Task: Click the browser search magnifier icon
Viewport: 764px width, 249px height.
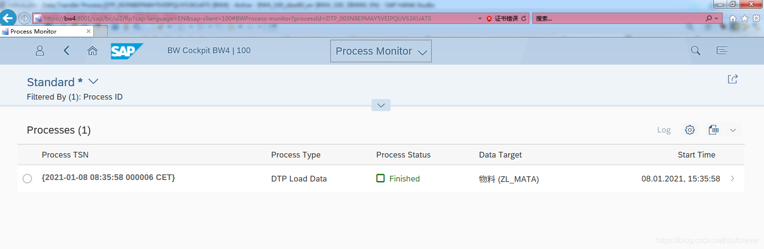Action: pyautogui.click(x=709, y=18)
